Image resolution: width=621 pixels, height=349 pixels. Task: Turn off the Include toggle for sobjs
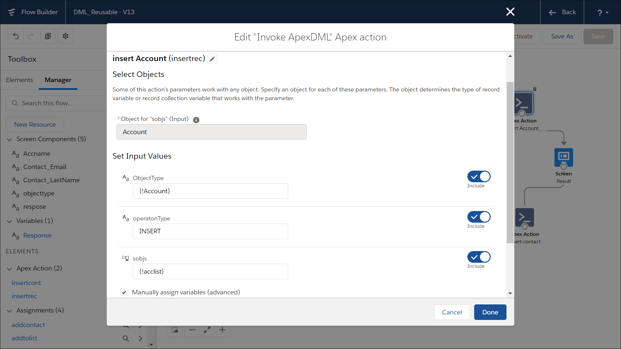point(478,257)
